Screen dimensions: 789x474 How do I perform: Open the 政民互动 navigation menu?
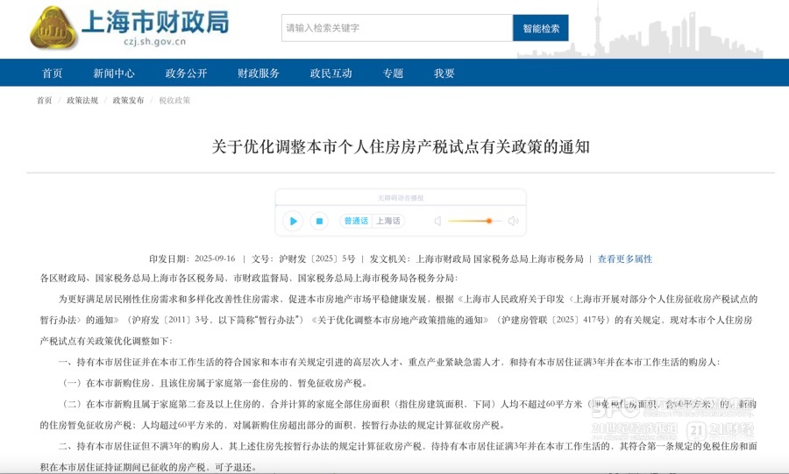(x=331, y=74)
